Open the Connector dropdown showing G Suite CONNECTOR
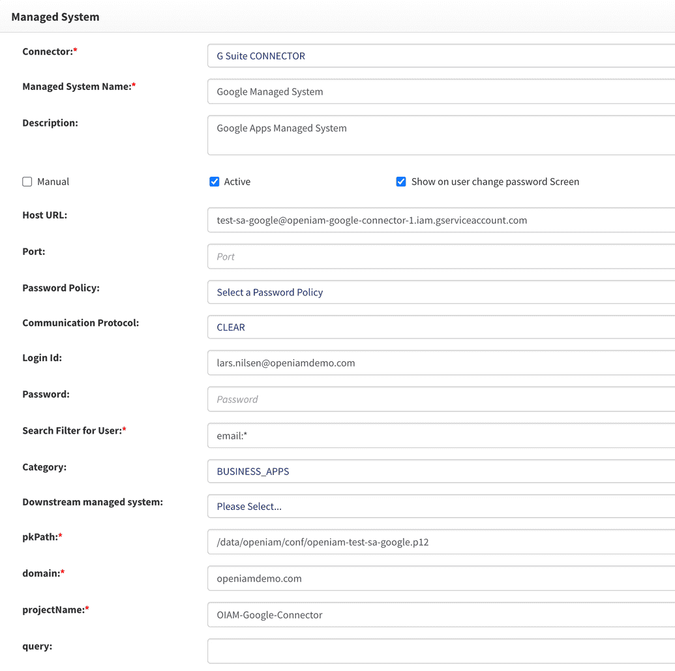Screen dimensions: 675x671 pos(441,56)
